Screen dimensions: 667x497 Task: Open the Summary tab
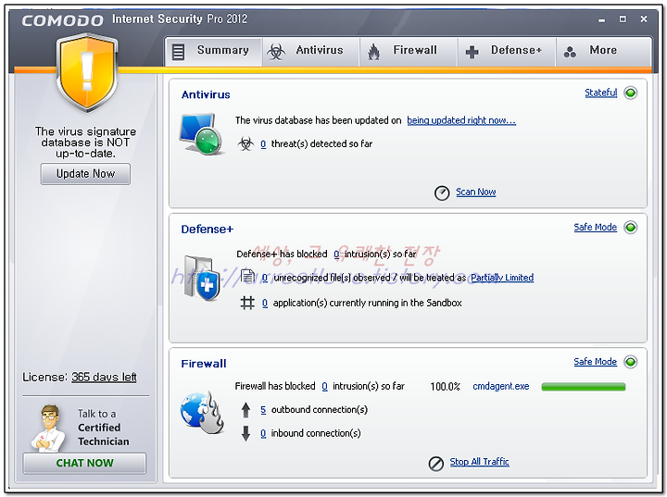(213, 52)
